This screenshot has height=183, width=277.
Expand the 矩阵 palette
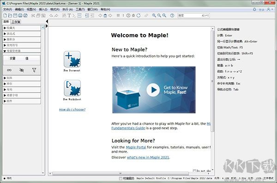[x=22, y=78]
